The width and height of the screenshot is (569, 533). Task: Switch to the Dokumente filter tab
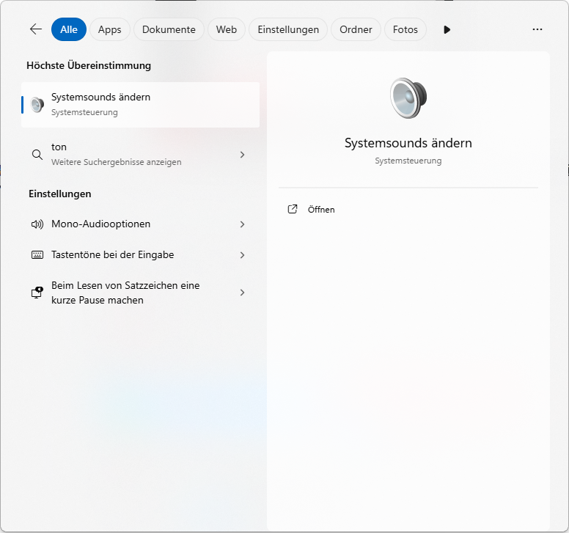169,29
